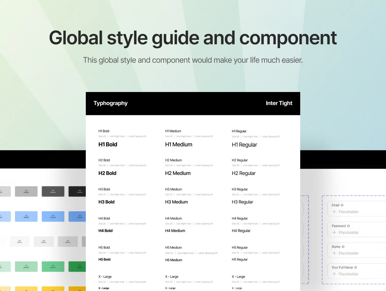
Task: Click the Size 28 spec under H4 Bold
Action: (x=102, y=224)
